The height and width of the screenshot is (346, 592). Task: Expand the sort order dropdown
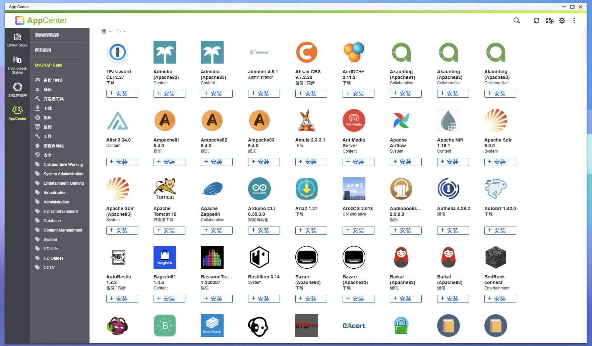point(121,31)
